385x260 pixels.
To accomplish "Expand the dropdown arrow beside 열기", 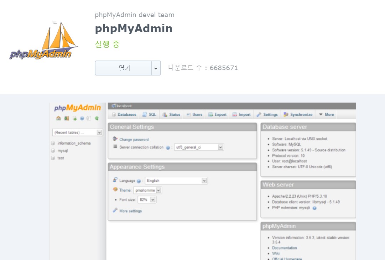I will tap(156, 68).
